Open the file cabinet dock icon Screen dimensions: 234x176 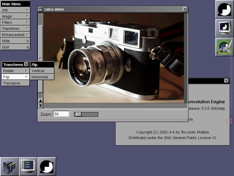9,166
